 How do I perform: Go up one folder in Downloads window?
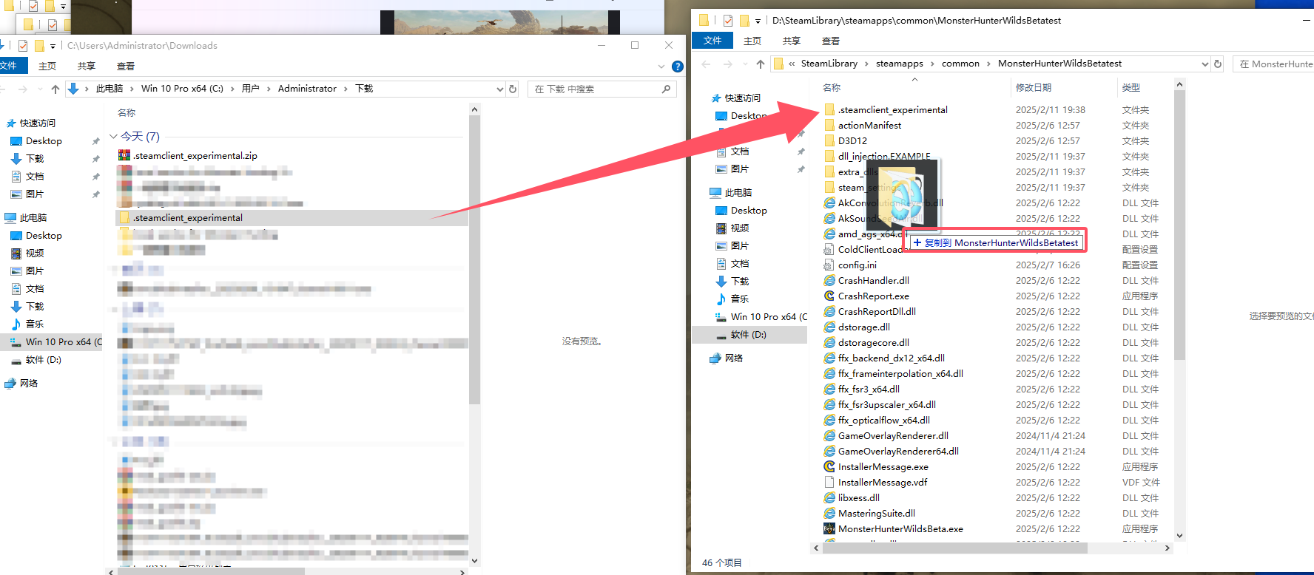coord(55,89)
